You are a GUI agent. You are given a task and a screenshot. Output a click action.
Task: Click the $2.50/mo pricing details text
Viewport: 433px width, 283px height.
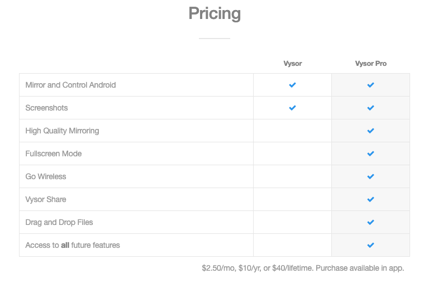[x=303, y=268]
